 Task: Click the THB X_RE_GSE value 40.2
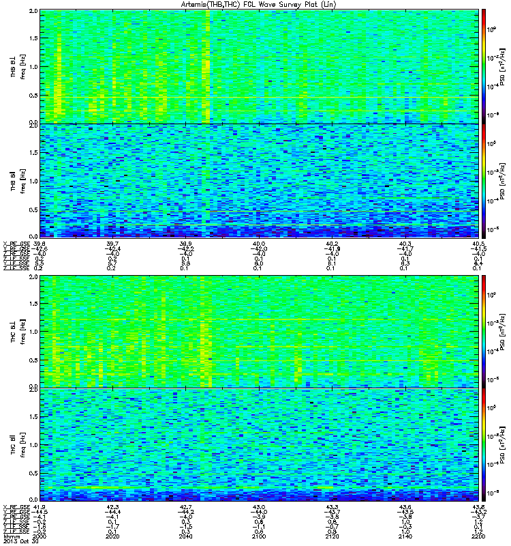tap(332, 244)
